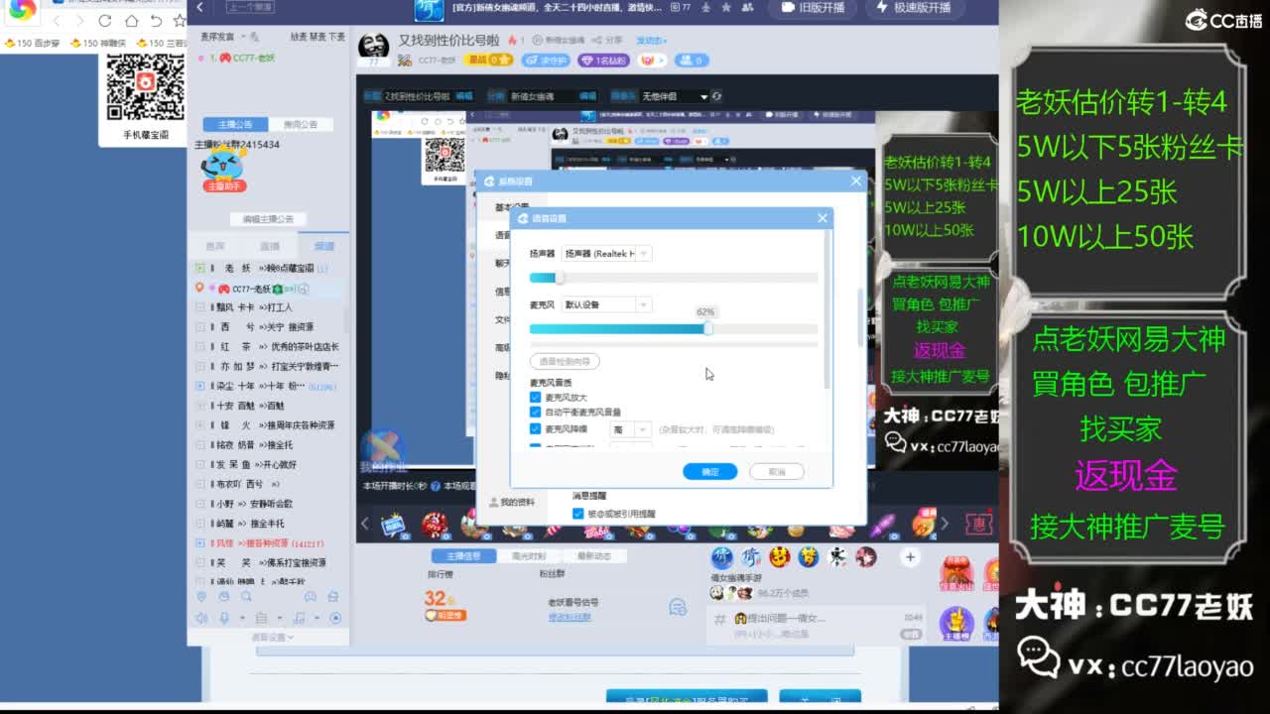The height and width of the screenshot is (714, 1270).
Task: Disable 自动平衡麦克风音量 checkbox
Action: point(534,413)
